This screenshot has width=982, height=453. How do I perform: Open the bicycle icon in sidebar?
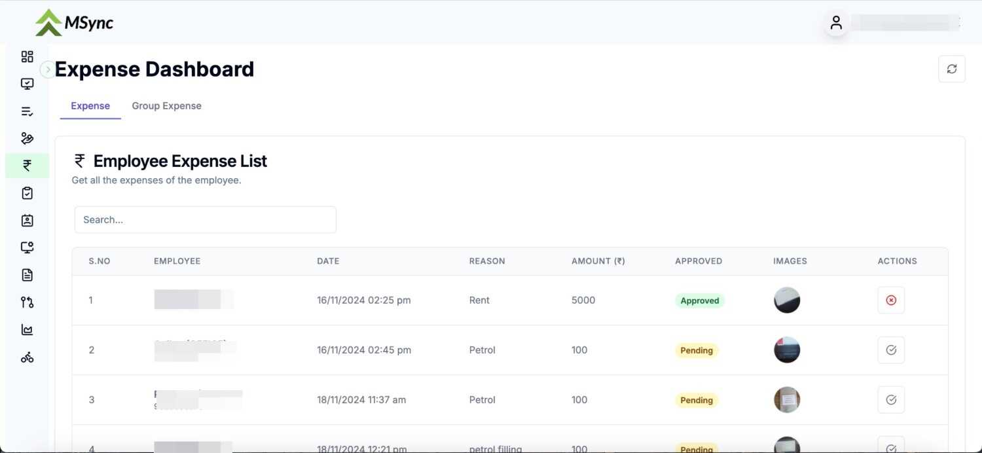pos(27,357)
